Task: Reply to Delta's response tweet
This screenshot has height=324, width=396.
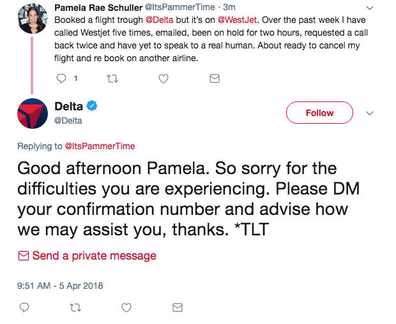Action: pos(24,307)
